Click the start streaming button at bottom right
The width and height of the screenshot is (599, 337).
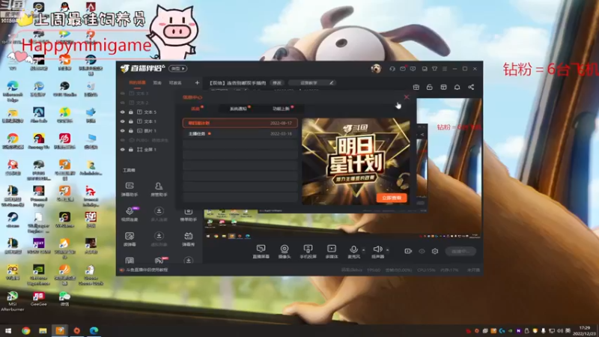[460, 251]
